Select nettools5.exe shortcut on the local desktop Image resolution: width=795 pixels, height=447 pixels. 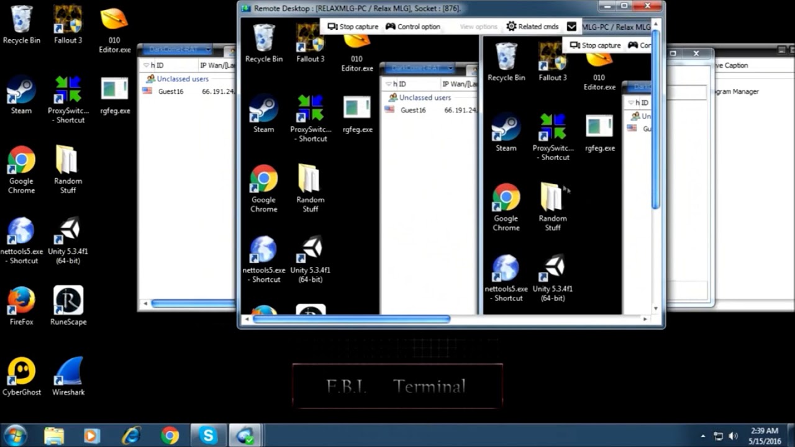21,241
